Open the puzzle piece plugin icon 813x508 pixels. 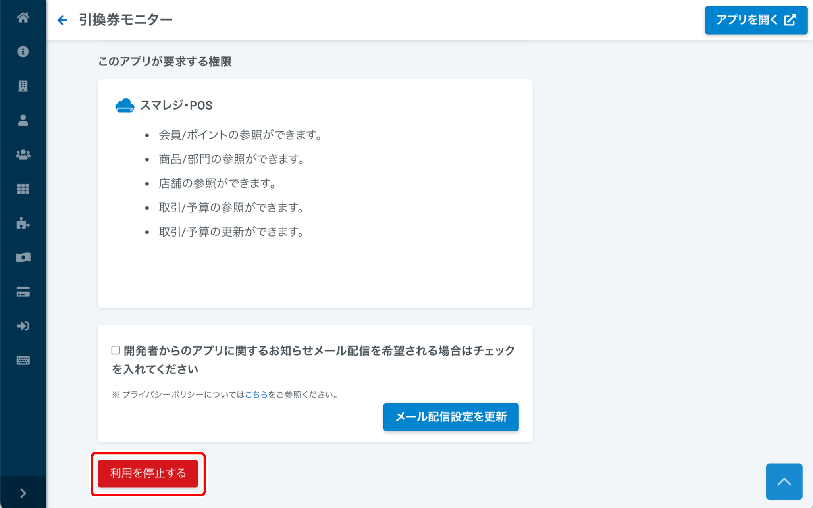tap(23, 223)
